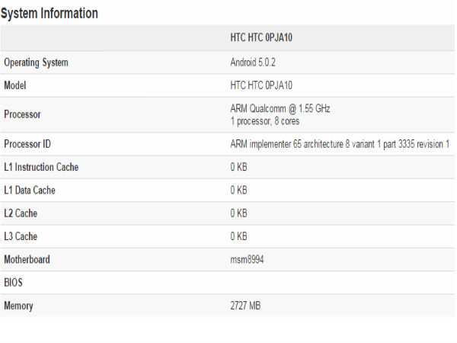This screenshot has height=343, width=457.
Task: Click the BIOS row label
Action: click(14, 283)
